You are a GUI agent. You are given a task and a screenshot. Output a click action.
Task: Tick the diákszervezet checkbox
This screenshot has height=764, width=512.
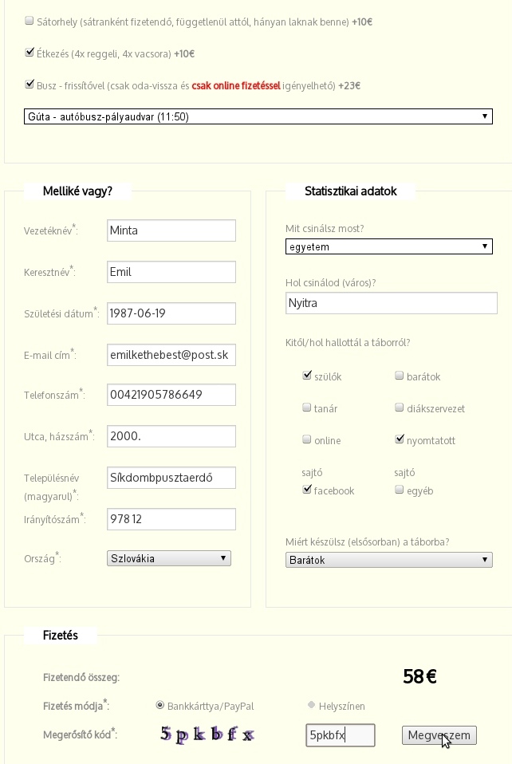[400, 408]
